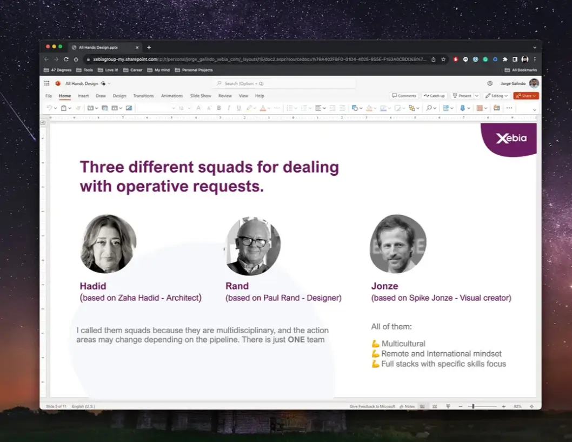Open the Microsoft 365 app launcher grid
572x442 pixels.
46,83
